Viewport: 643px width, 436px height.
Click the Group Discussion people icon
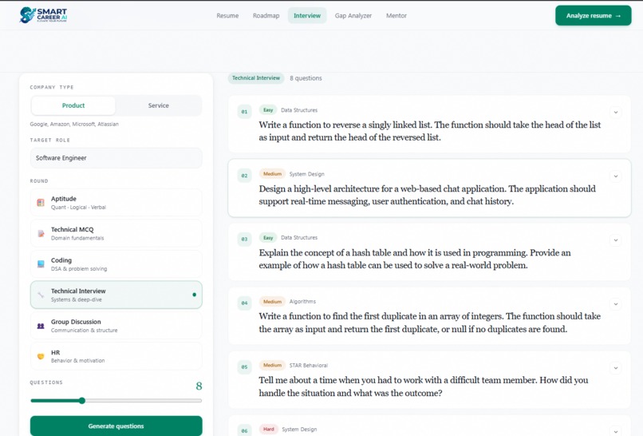tap(41, 326)
